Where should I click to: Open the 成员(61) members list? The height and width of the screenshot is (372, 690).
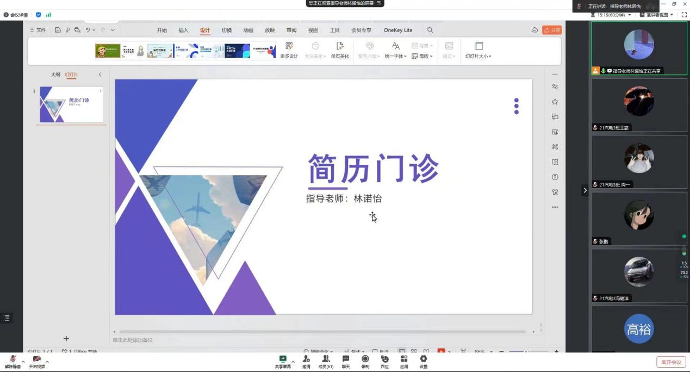326,359
